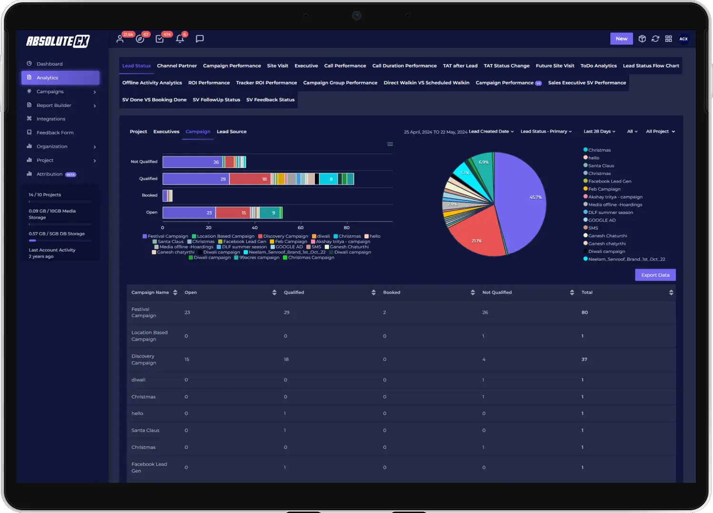Open the Lead Created Date dropdown

[x=491, y=132]
